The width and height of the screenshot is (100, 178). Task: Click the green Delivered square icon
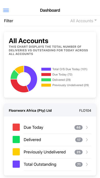[16, 140]
